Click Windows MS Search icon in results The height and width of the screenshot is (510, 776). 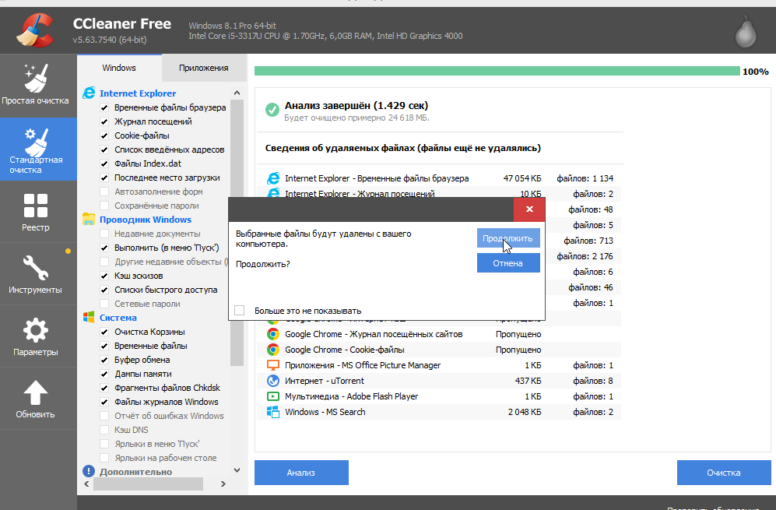(272, 412)
